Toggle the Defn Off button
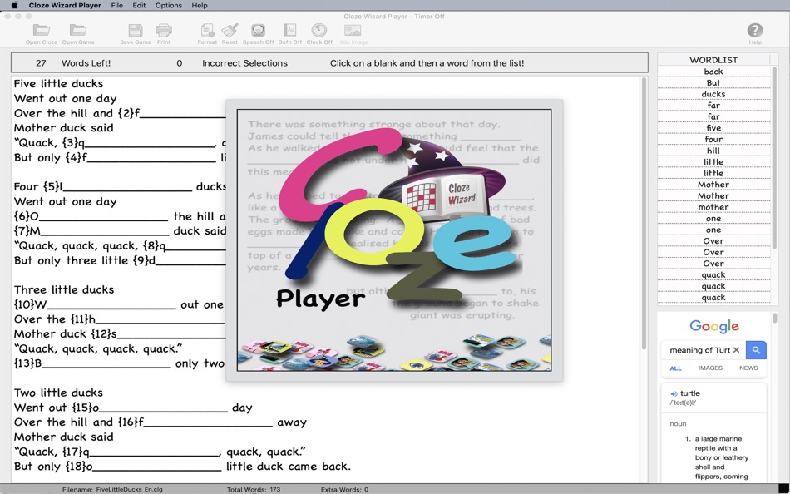 289,34
